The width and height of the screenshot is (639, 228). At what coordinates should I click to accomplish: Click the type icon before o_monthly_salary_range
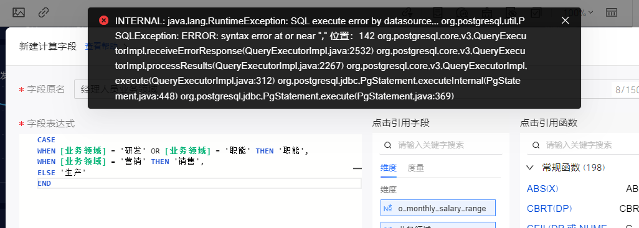coord(387,208)
